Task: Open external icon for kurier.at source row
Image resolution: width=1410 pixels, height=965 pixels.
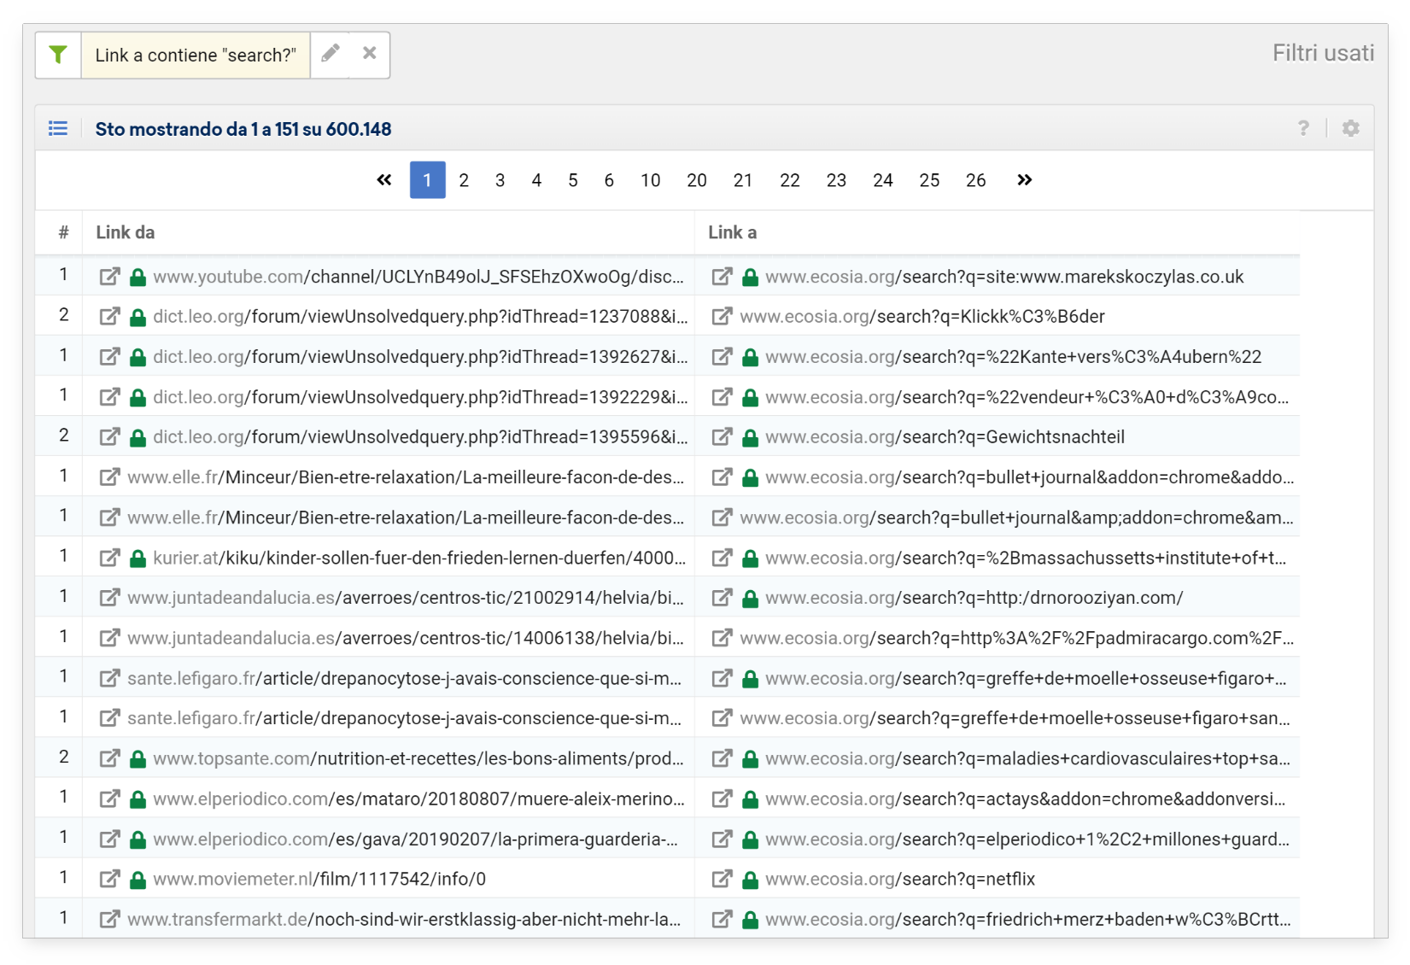Action: pyautogui.click(x=109, y=558)
